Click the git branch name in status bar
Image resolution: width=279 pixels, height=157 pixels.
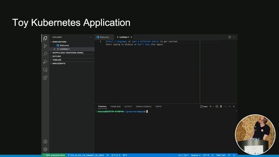pos(86,155)
